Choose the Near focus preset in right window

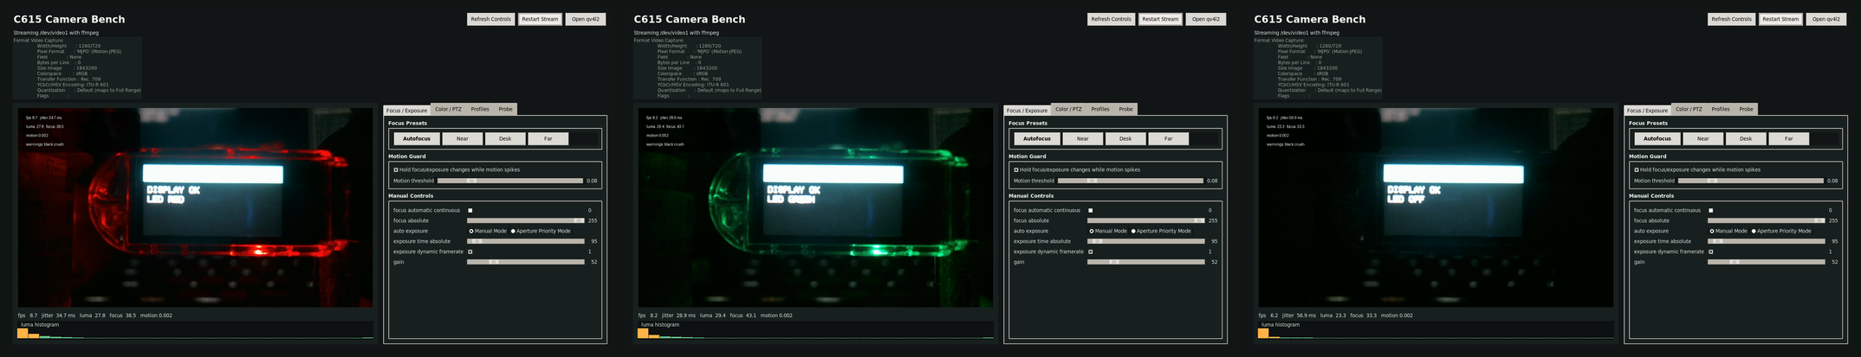pos(1703,138)
